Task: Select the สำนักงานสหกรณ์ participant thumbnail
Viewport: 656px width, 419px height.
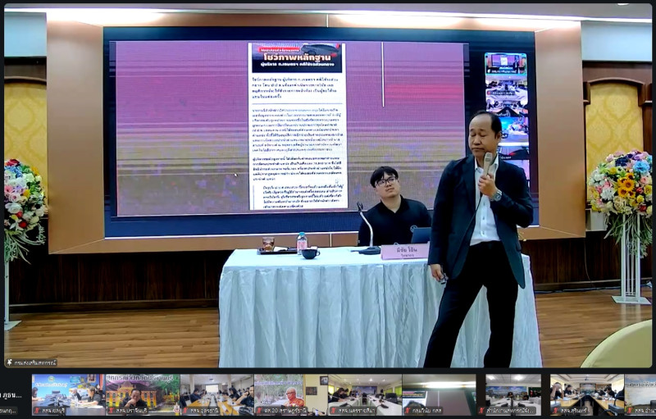Action: 512,393
